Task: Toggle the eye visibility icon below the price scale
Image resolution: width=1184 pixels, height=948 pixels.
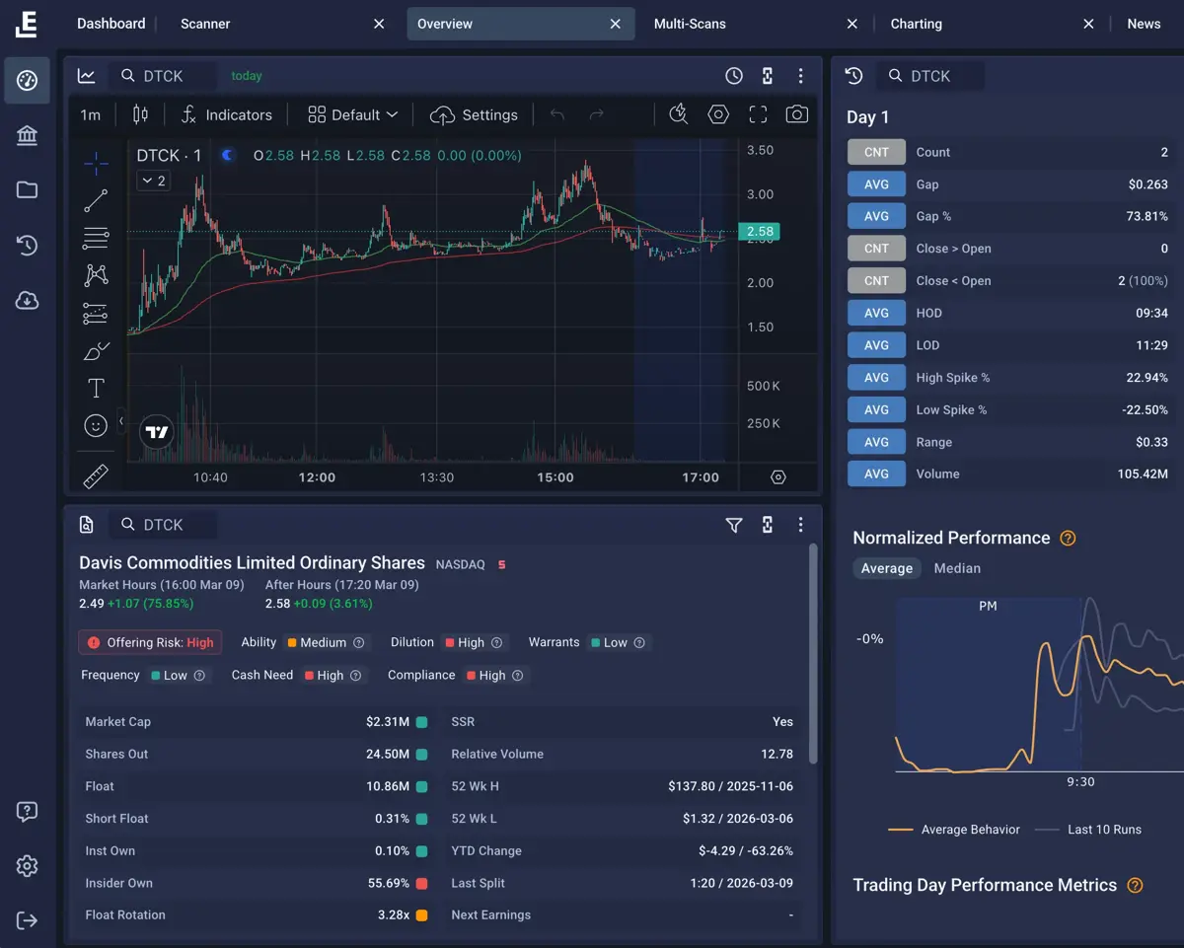Action: tap(777, 476)
